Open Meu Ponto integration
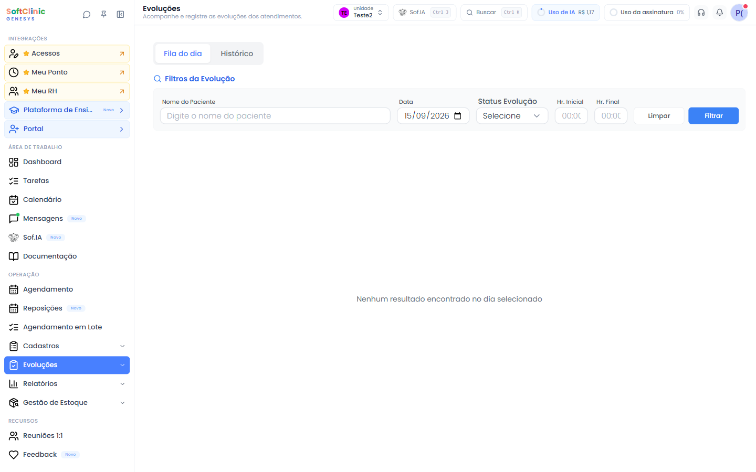 click(67, 72)
